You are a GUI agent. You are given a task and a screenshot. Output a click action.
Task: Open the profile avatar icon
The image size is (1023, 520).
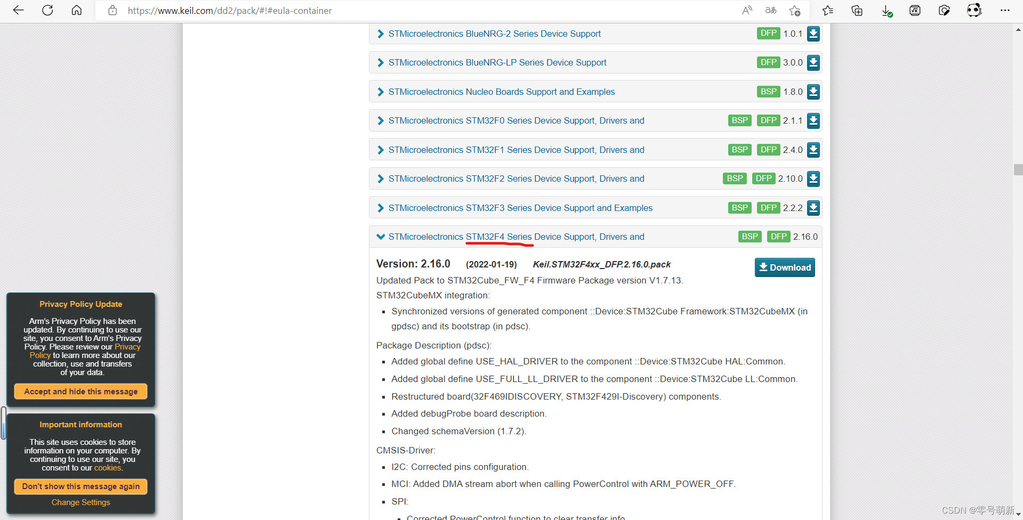974,10
